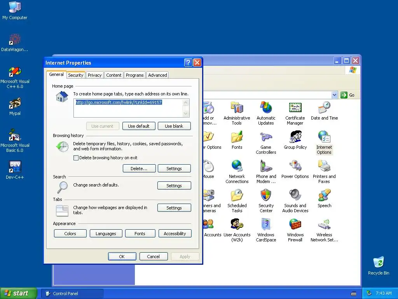Click Control Panel taskbar button

(x=72, y=294)
